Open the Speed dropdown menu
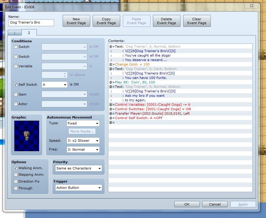This screenshot has width=266, height=218. click(x=83, y=141)
